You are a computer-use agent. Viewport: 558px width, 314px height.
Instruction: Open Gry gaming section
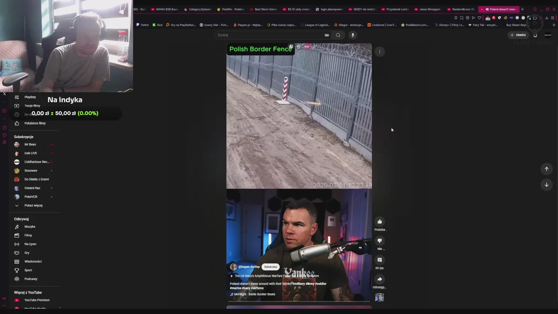[x=27, y=253]
